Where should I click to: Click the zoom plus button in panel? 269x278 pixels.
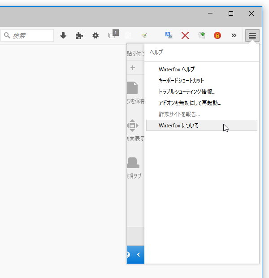pyautogui.click(x=133, y=68)
